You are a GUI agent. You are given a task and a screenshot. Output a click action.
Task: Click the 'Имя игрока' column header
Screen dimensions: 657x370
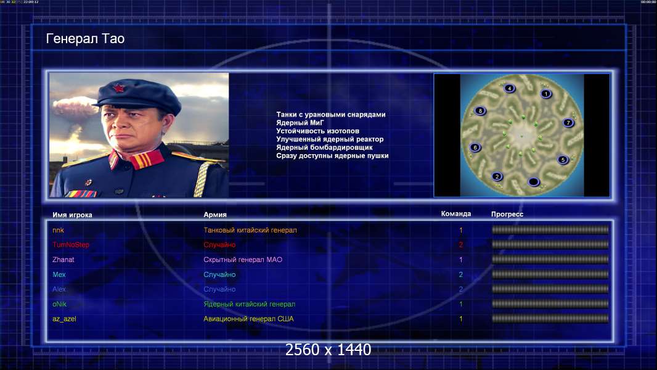click(72, 215)
